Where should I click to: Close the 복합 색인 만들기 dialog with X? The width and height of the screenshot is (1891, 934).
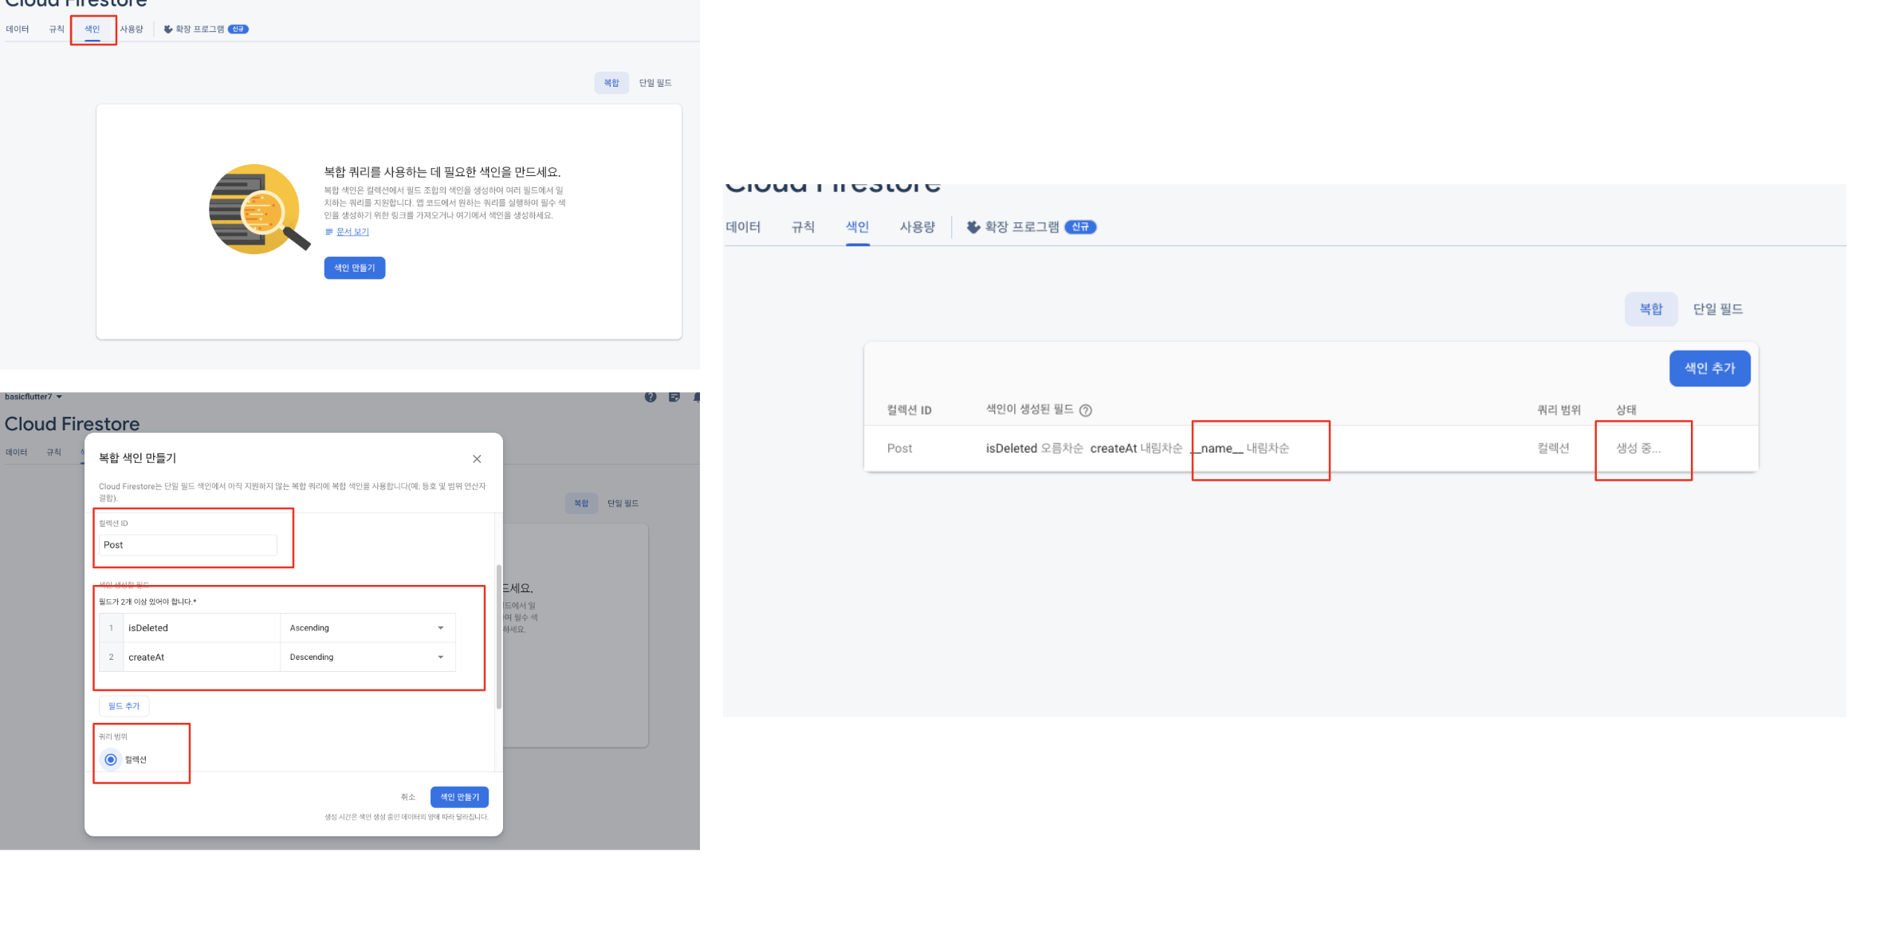pos(477,459)
